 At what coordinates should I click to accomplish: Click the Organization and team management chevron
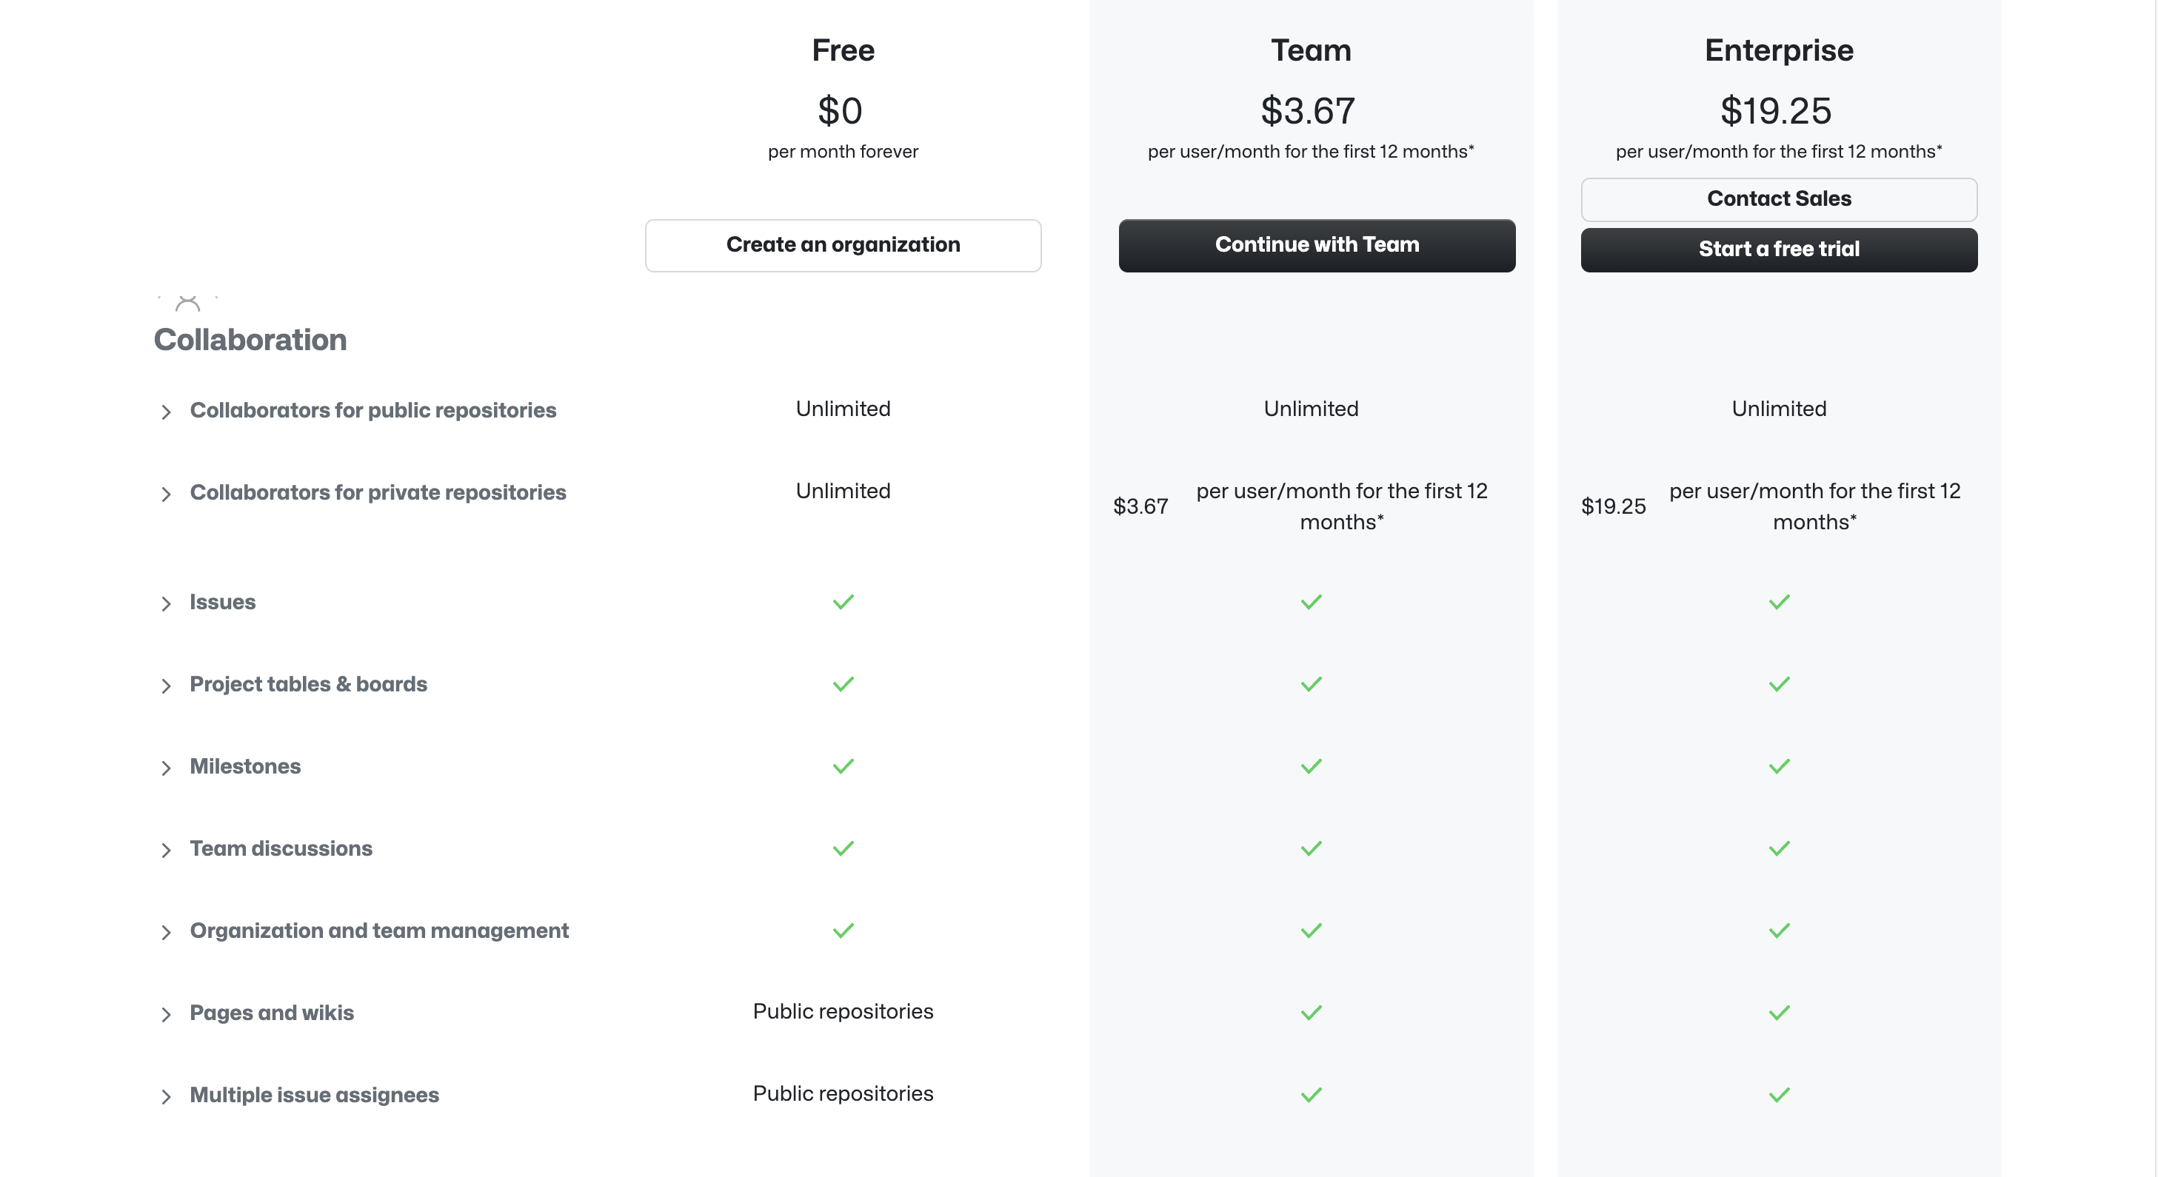[165, 930]
